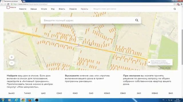This screenshot has height=102, width=183.
Task: Click the metro station marker on map
Action: pos(79,45)
